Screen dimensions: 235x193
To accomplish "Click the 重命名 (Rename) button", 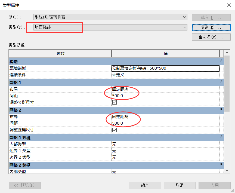I will pyautogui.click(x=211, y=36).
